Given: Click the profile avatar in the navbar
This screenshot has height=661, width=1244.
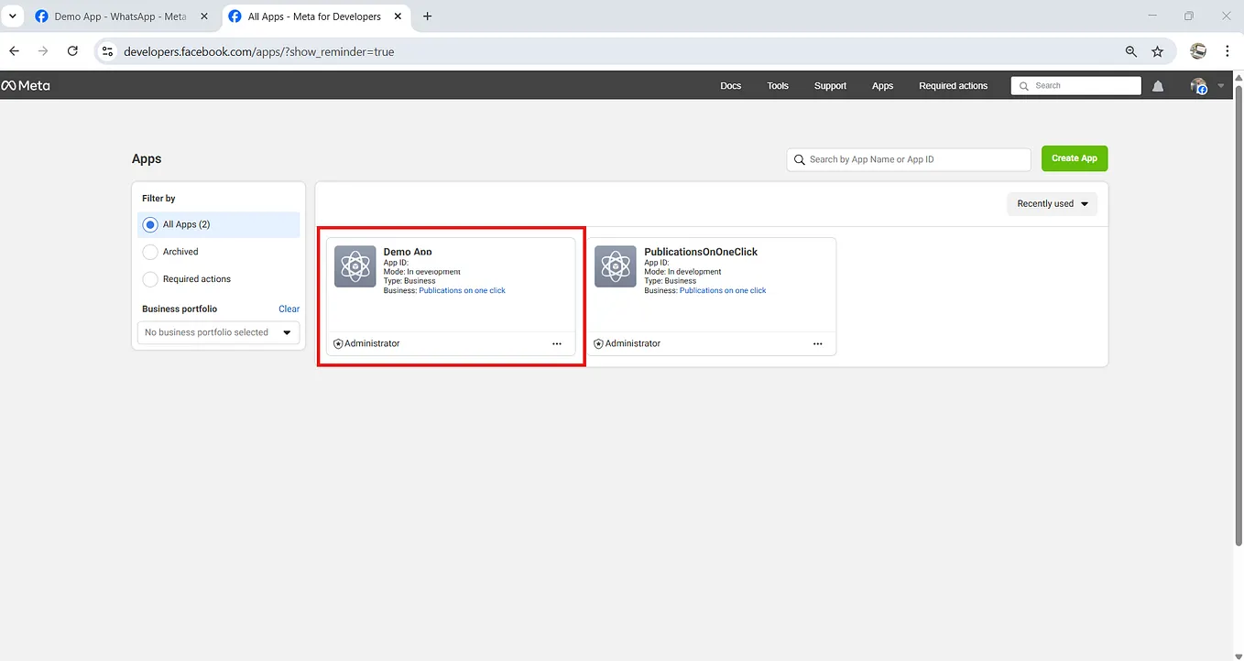Looking at the screenshot, I should [1198, 85].
